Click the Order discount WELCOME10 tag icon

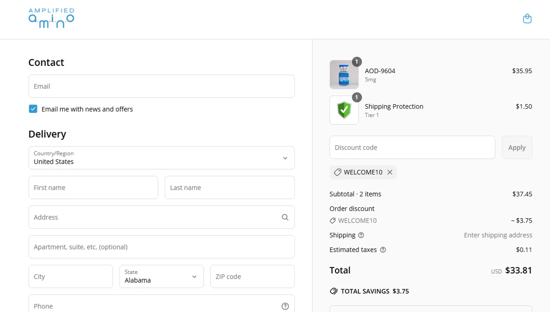333,220
